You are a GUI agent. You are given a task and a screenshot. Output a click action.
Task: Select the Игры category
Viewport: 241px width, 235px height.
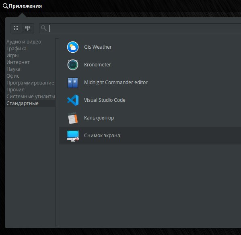[12, 56]
